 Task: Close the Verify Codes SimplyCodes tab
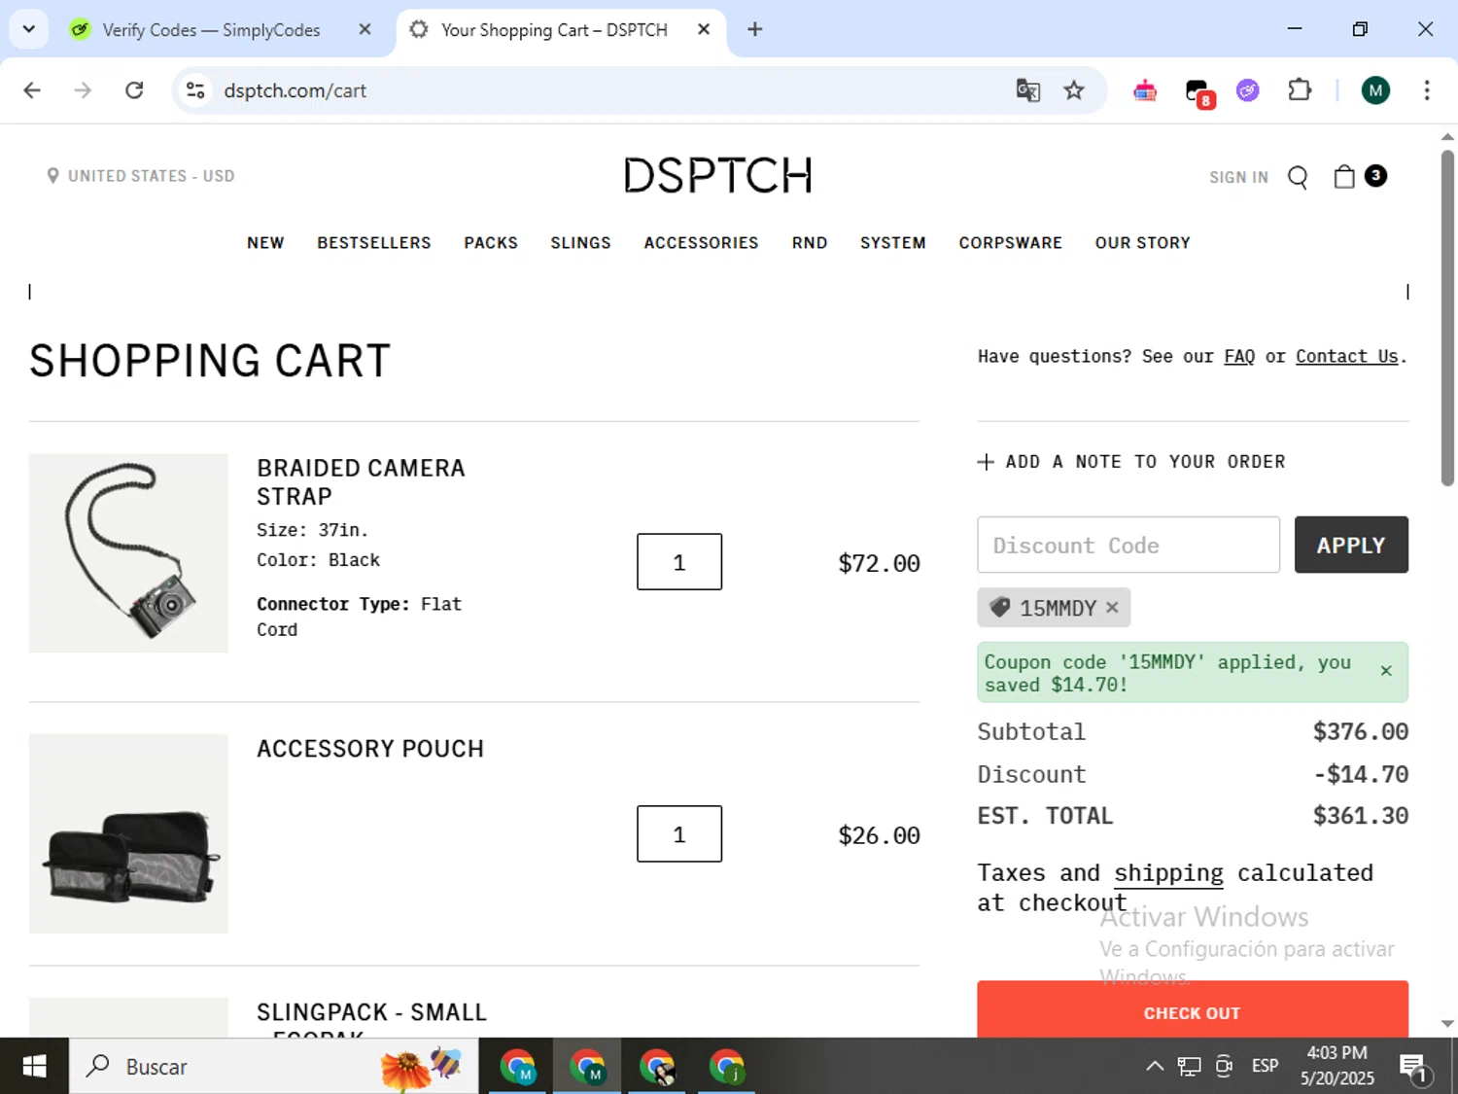364,29
